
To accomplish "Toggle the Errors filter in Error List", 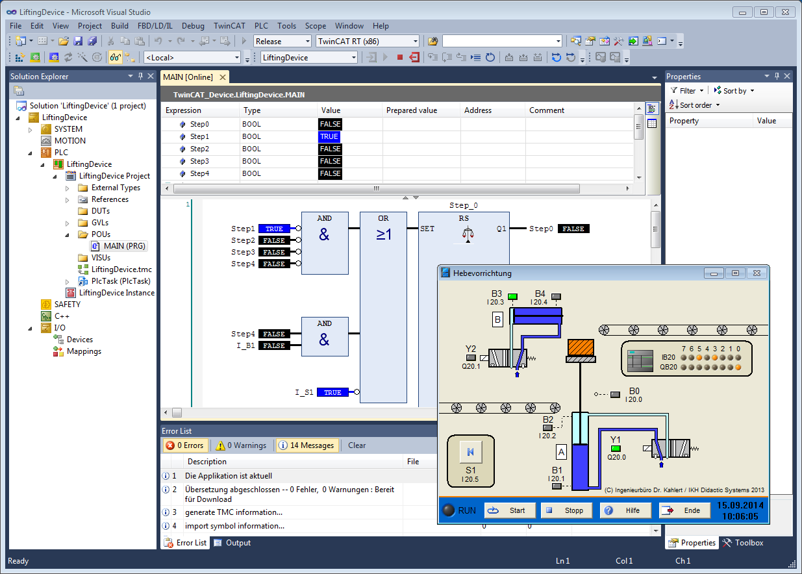I will tap(185, 445).
